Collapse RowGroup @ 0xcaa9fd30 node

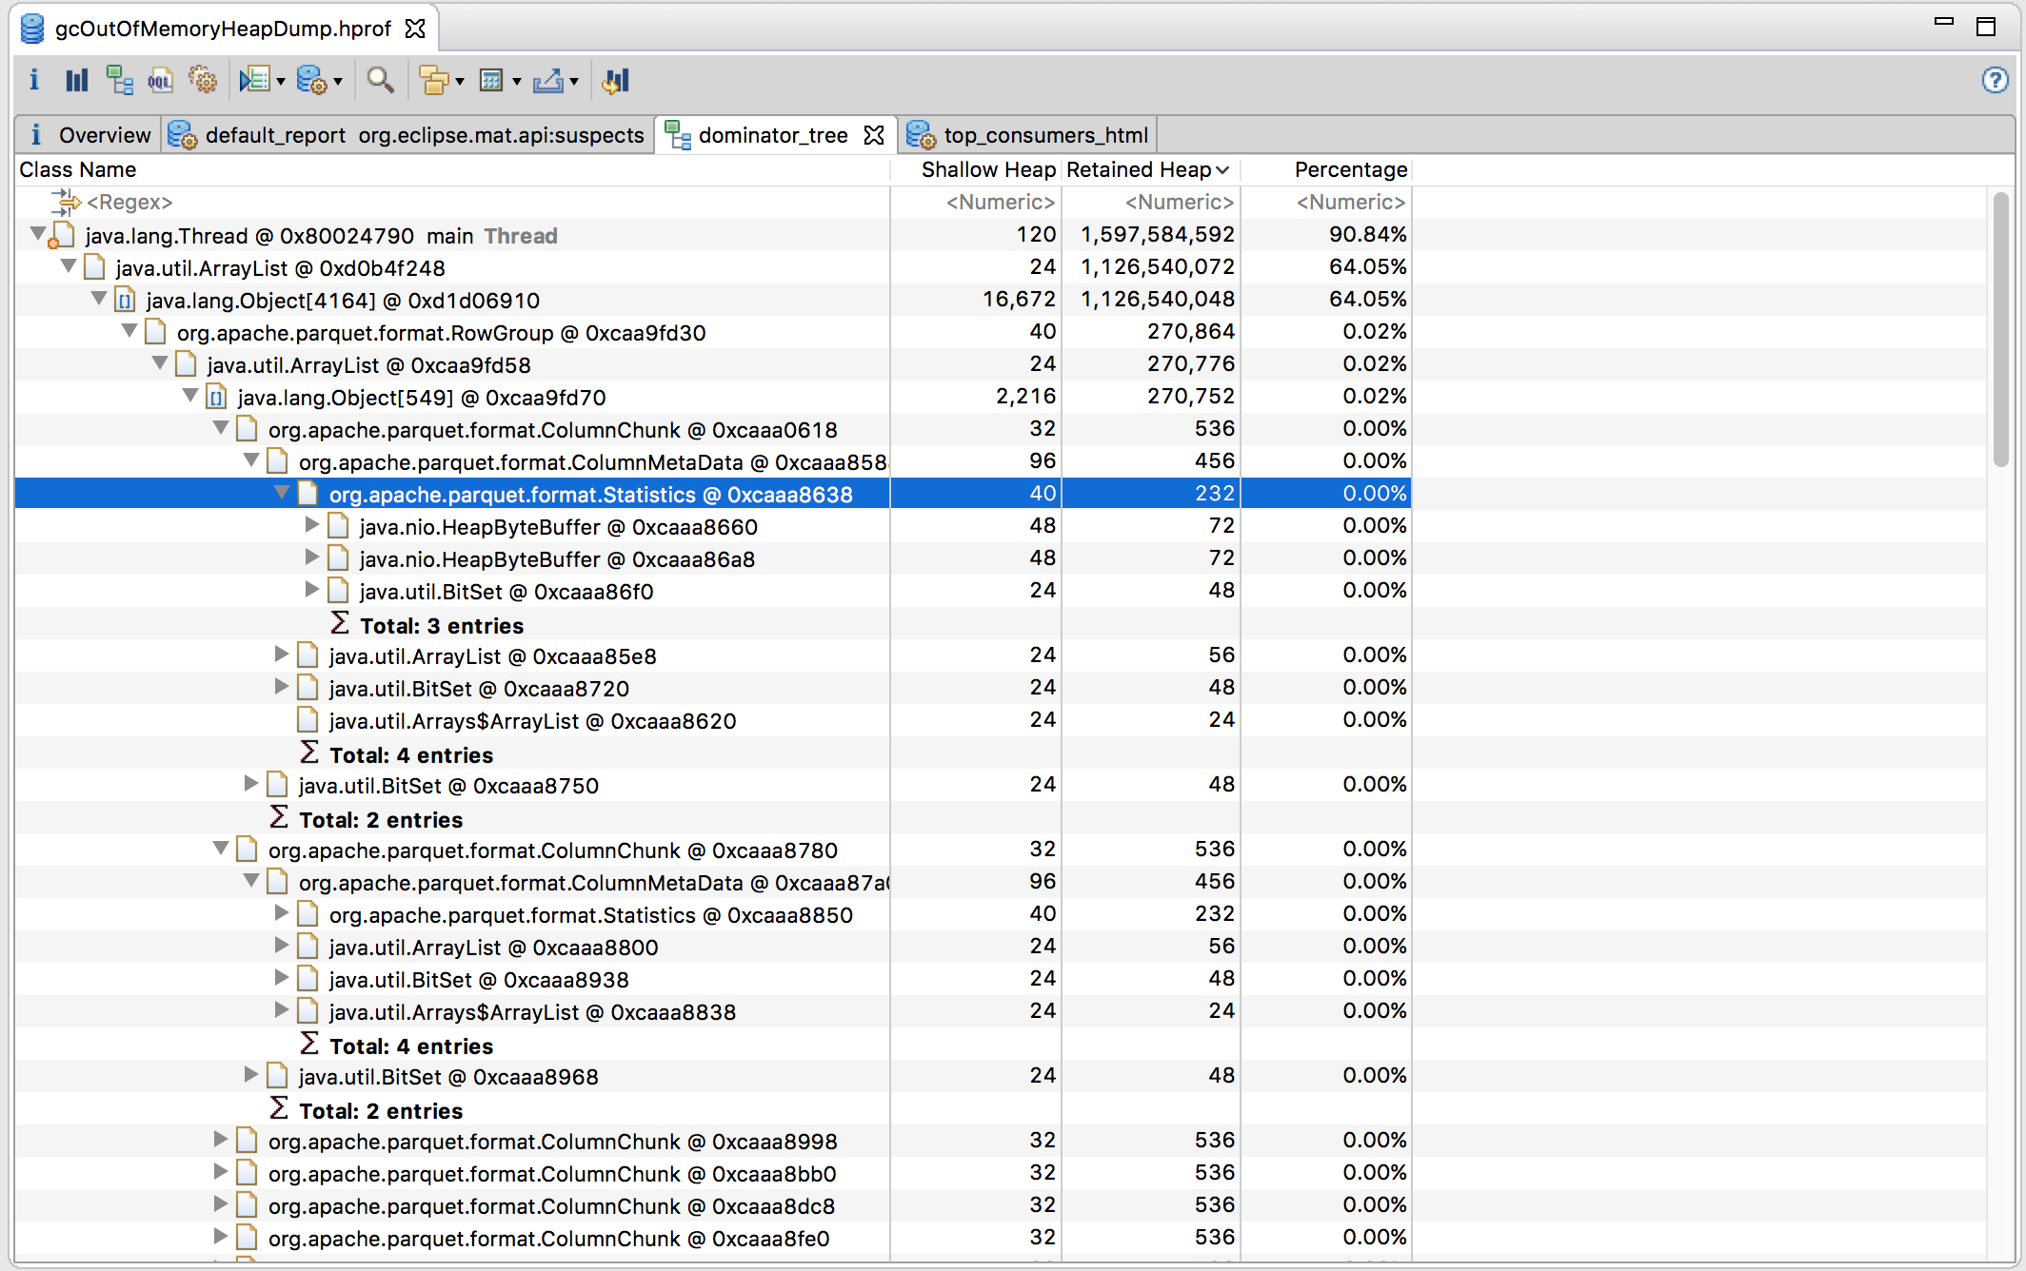pyautogui.click(x=129, y=331)
